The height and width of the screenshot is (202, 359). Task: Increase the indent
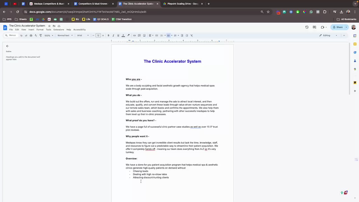pyautogui.click(x=187, y=35)
